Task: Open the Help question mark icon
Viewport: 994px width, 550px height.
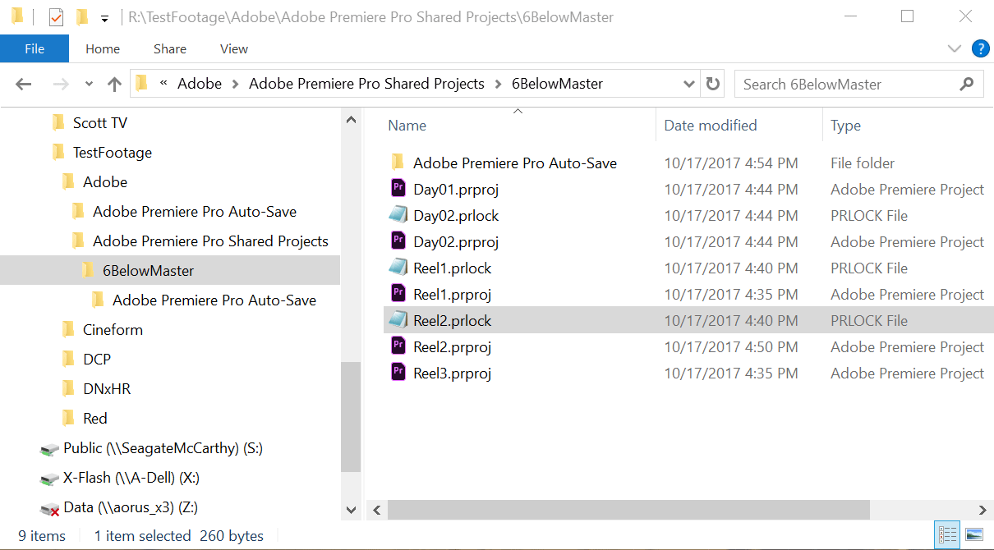Action: click(x=980, y=48)
